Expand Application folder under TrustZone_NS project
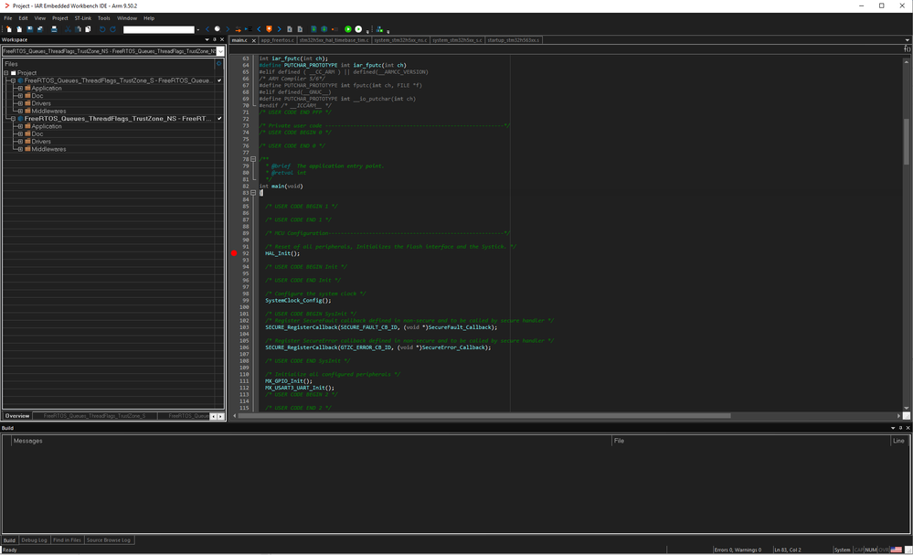913x555 pixels. click(20, 126)
